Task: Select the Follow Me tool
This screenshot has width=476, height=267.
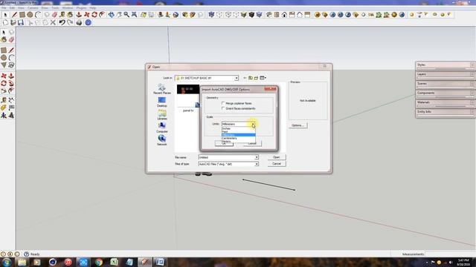Action: tap(11, 83)
